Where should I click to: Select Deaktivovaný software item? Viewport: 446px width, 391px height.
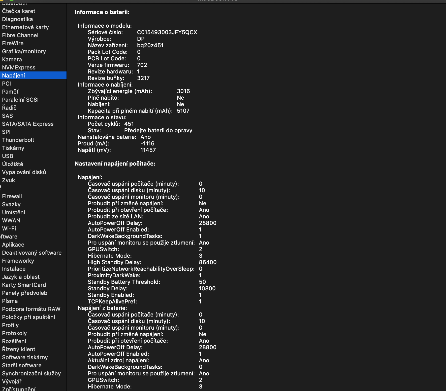(x=32, y=253)
